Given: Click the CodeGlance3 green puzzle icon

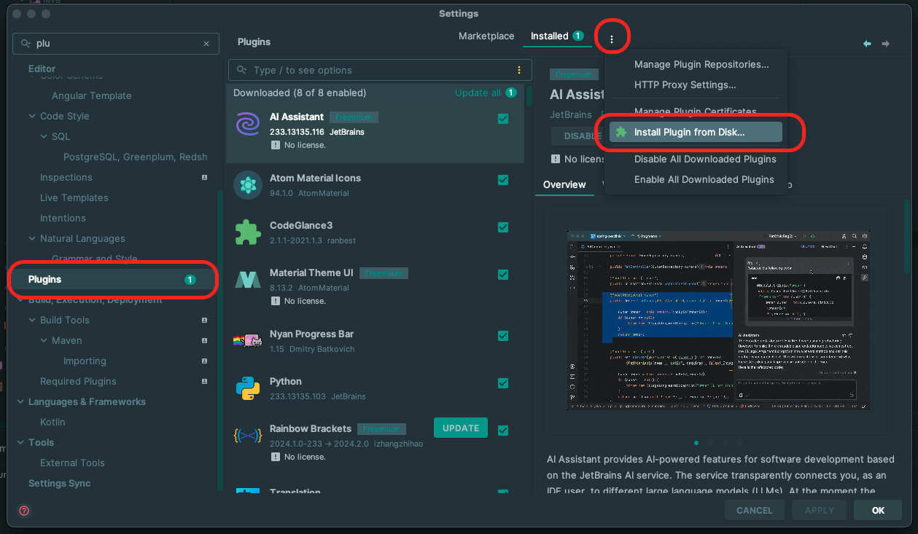Looking at the screenshot, I should click(248, 232).
